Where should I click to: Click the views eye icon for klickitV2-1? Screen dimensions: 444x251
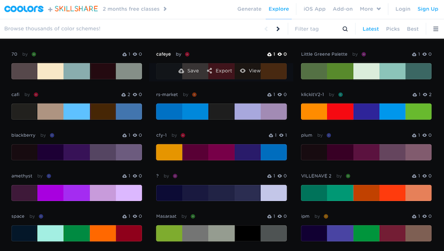(x=425, y=95)
